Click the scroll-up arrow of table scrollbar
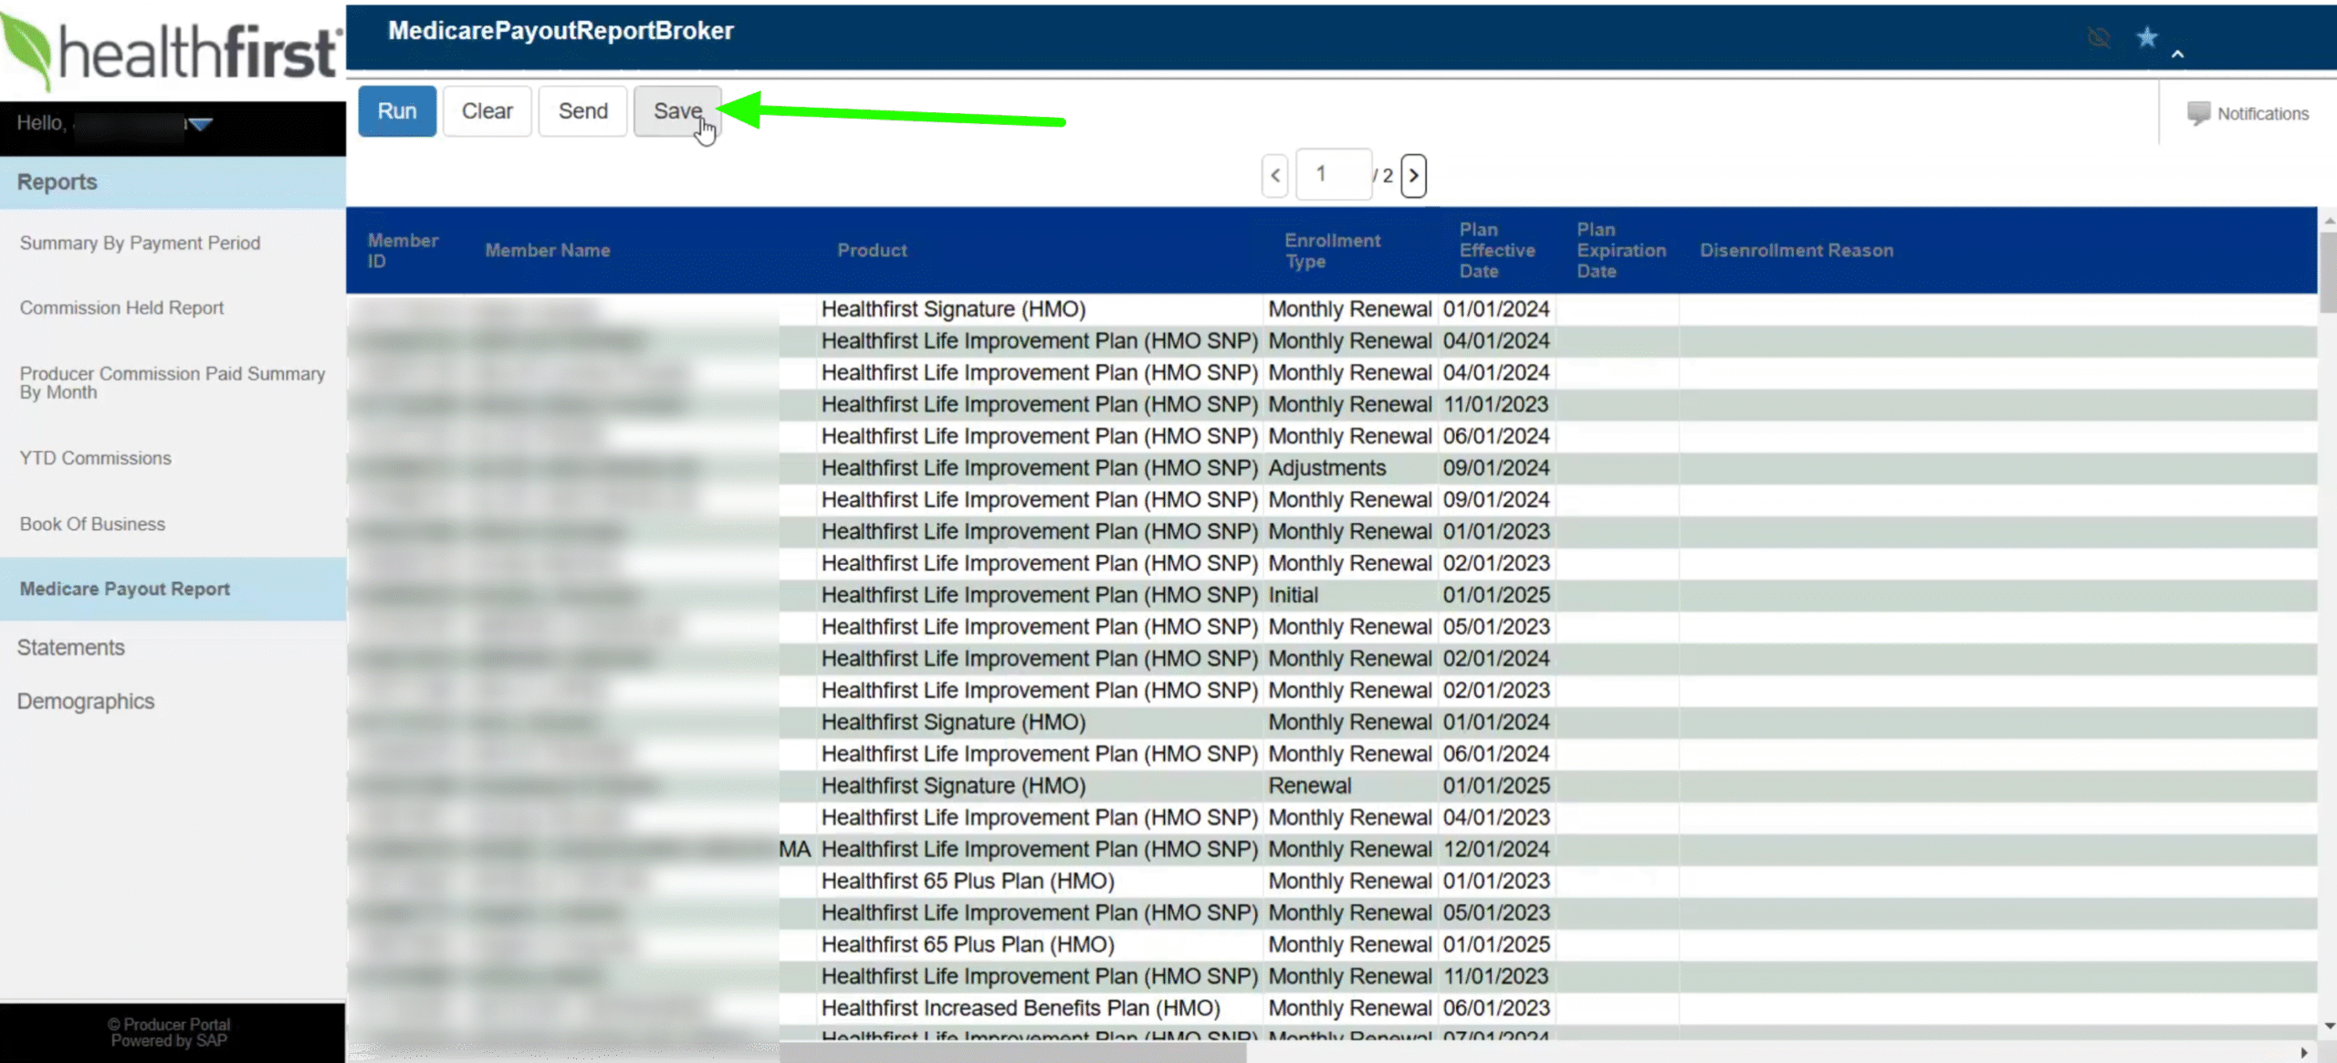This screenshot has height=1063, width=2337. coord(2329,220)
